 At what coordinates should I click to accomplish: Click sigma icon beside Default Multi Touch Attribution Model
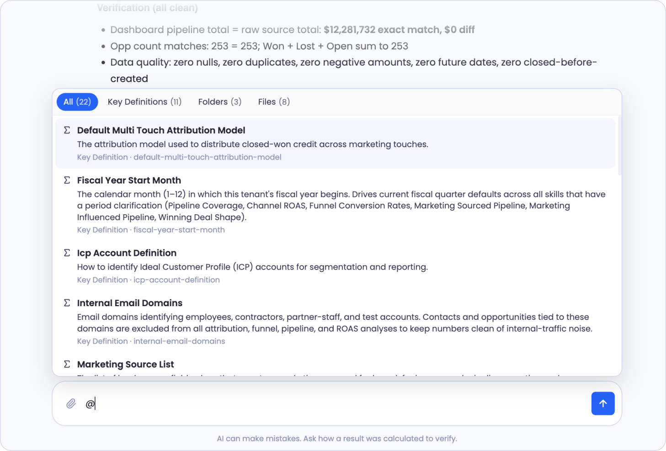pyautogui.click(x=67, y=130)
